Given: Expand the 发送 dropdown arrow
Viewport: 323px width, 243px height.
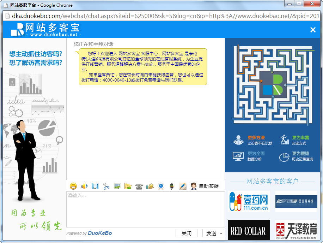Looking at the screenshot, I should pyautogui.click(x=221, y=233).
